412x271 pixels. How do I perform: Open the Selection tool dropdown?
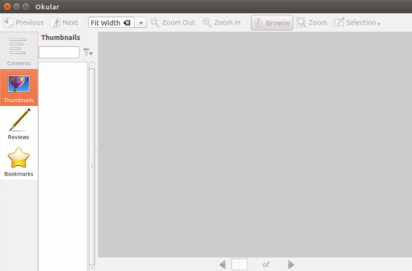tap(357, 22)
